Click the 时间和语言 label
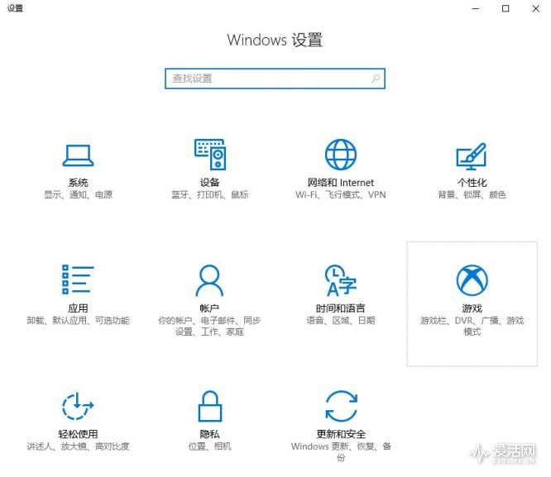 pyautogui.click(x=341, y=308)
